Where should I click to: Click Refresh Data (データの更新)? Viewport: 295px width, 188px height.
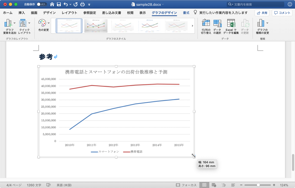click(x=245, y=27)
